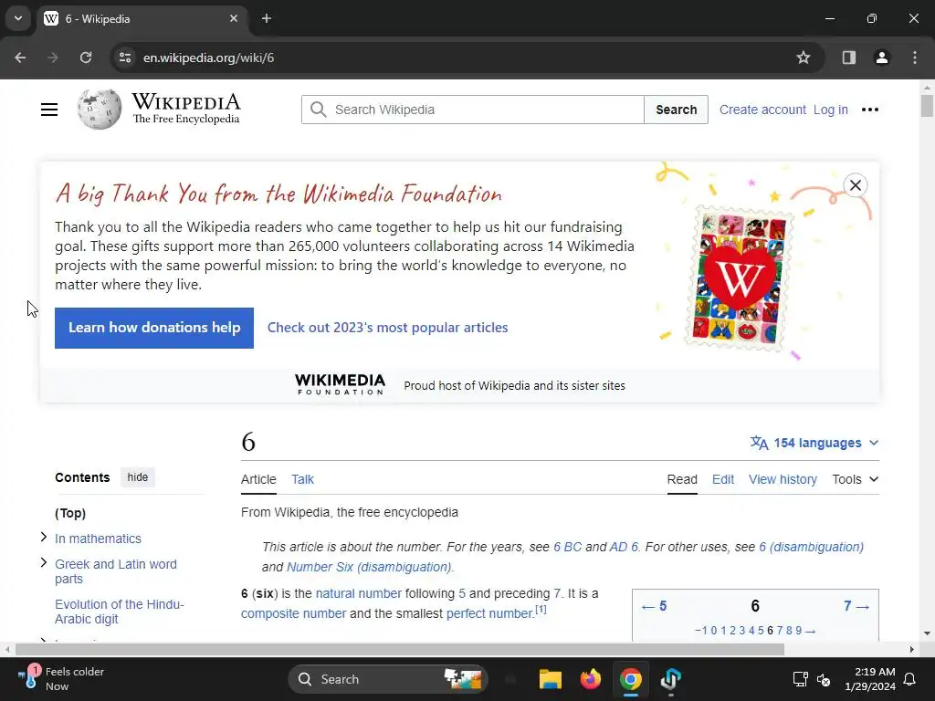This screenshot has height=701, width=935.
Task: Click the Create account link
Action: click(762, 110)
